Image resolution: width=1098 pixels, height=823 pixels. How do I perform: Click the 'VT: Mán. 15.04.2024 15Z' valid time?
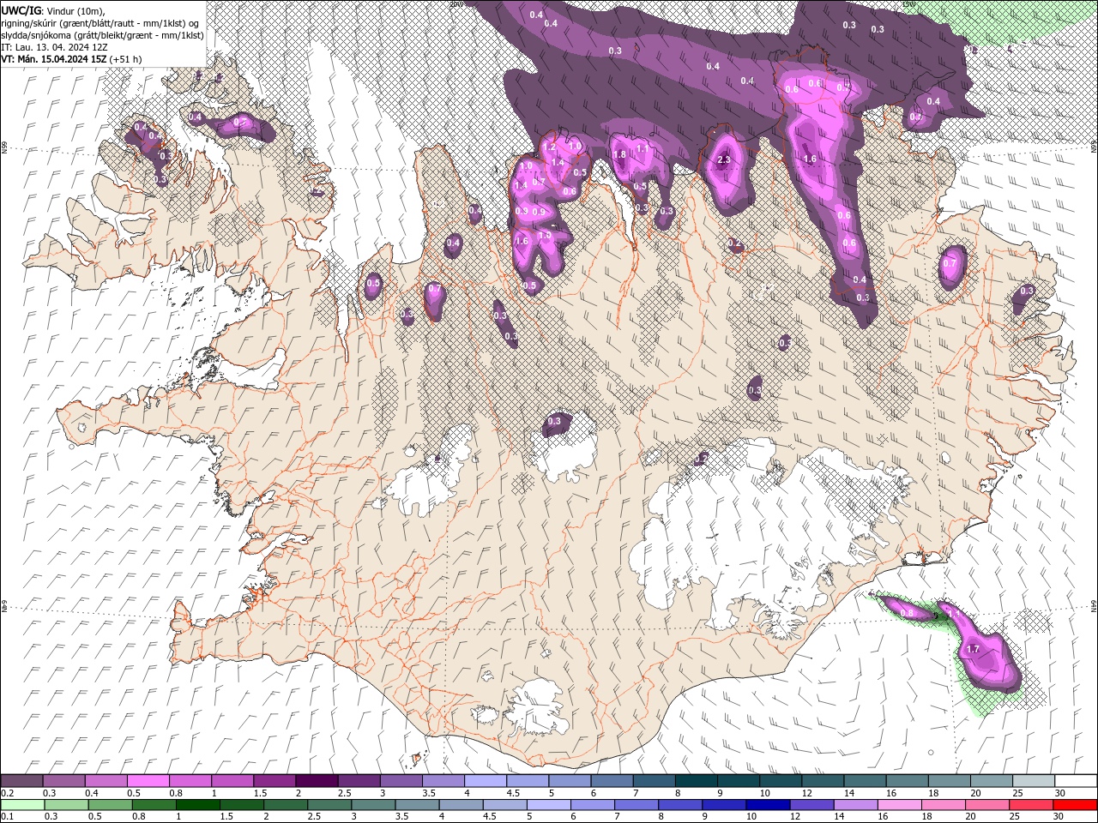[x=54, y=59]
